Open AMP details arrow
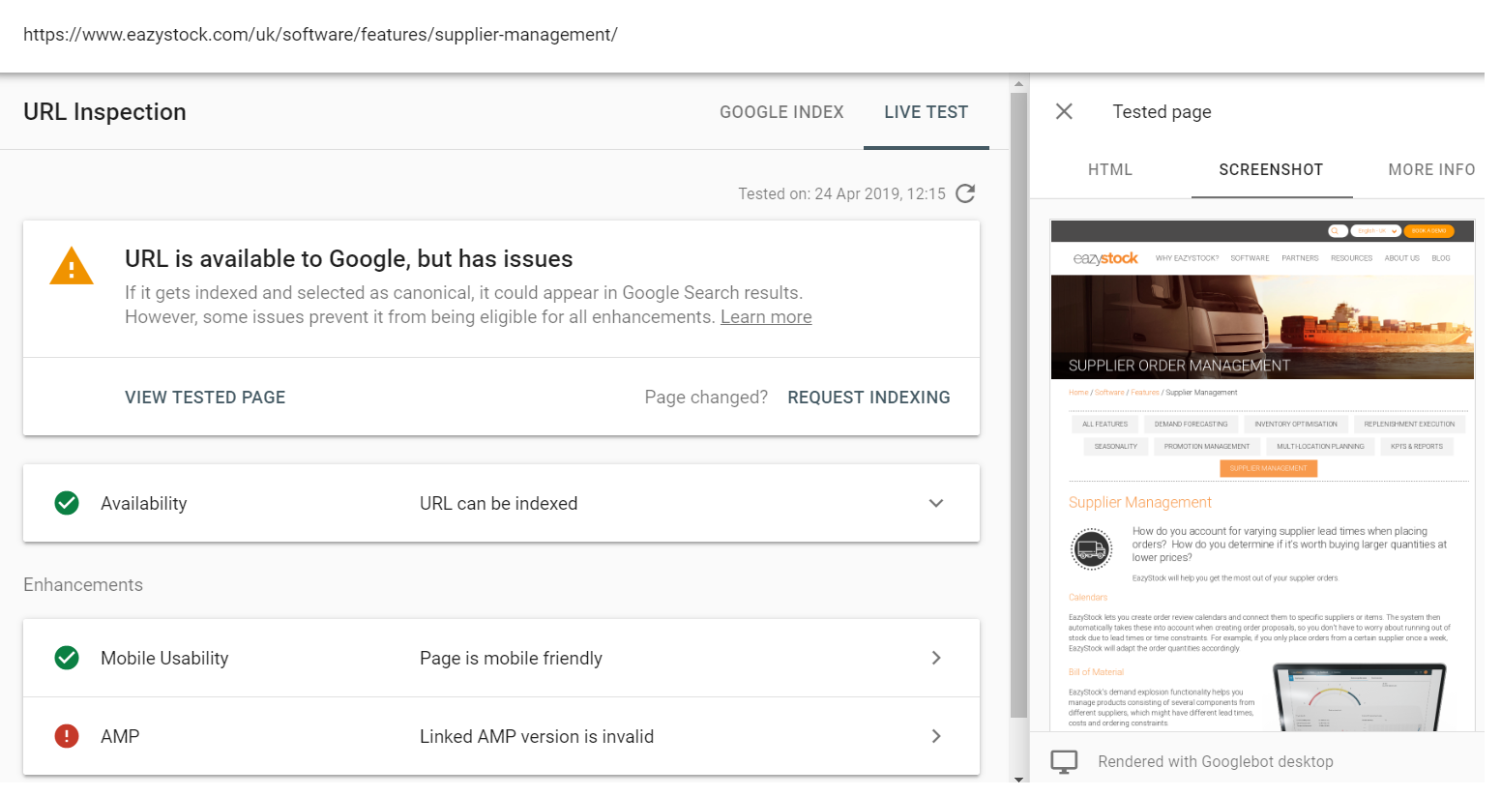Image resolution: width=1501 pixels, height=797 pixels. (x=936, y=736)
